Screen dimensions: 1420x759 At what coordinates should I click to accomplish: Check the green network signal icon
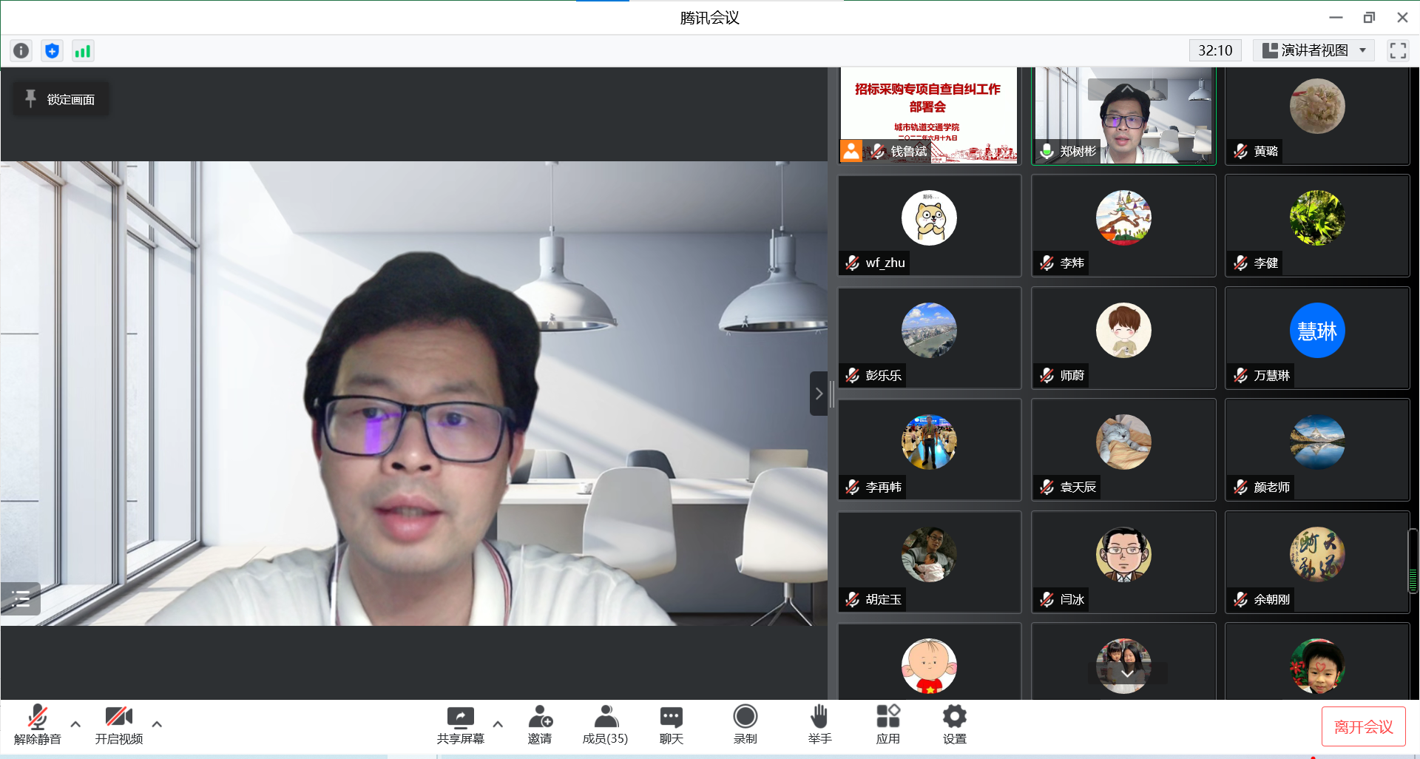point(82,50)
